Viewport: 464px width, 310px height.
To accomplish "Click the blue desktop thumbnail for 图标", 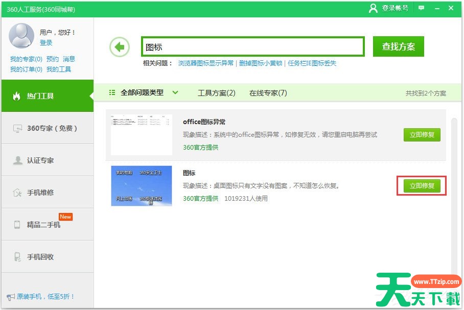I will point(142,186).
